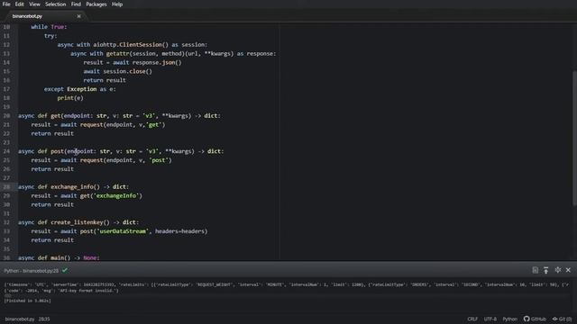Click the Git (0) status bar item
This screenshot has height=324, width=577.
click(563, 319)
